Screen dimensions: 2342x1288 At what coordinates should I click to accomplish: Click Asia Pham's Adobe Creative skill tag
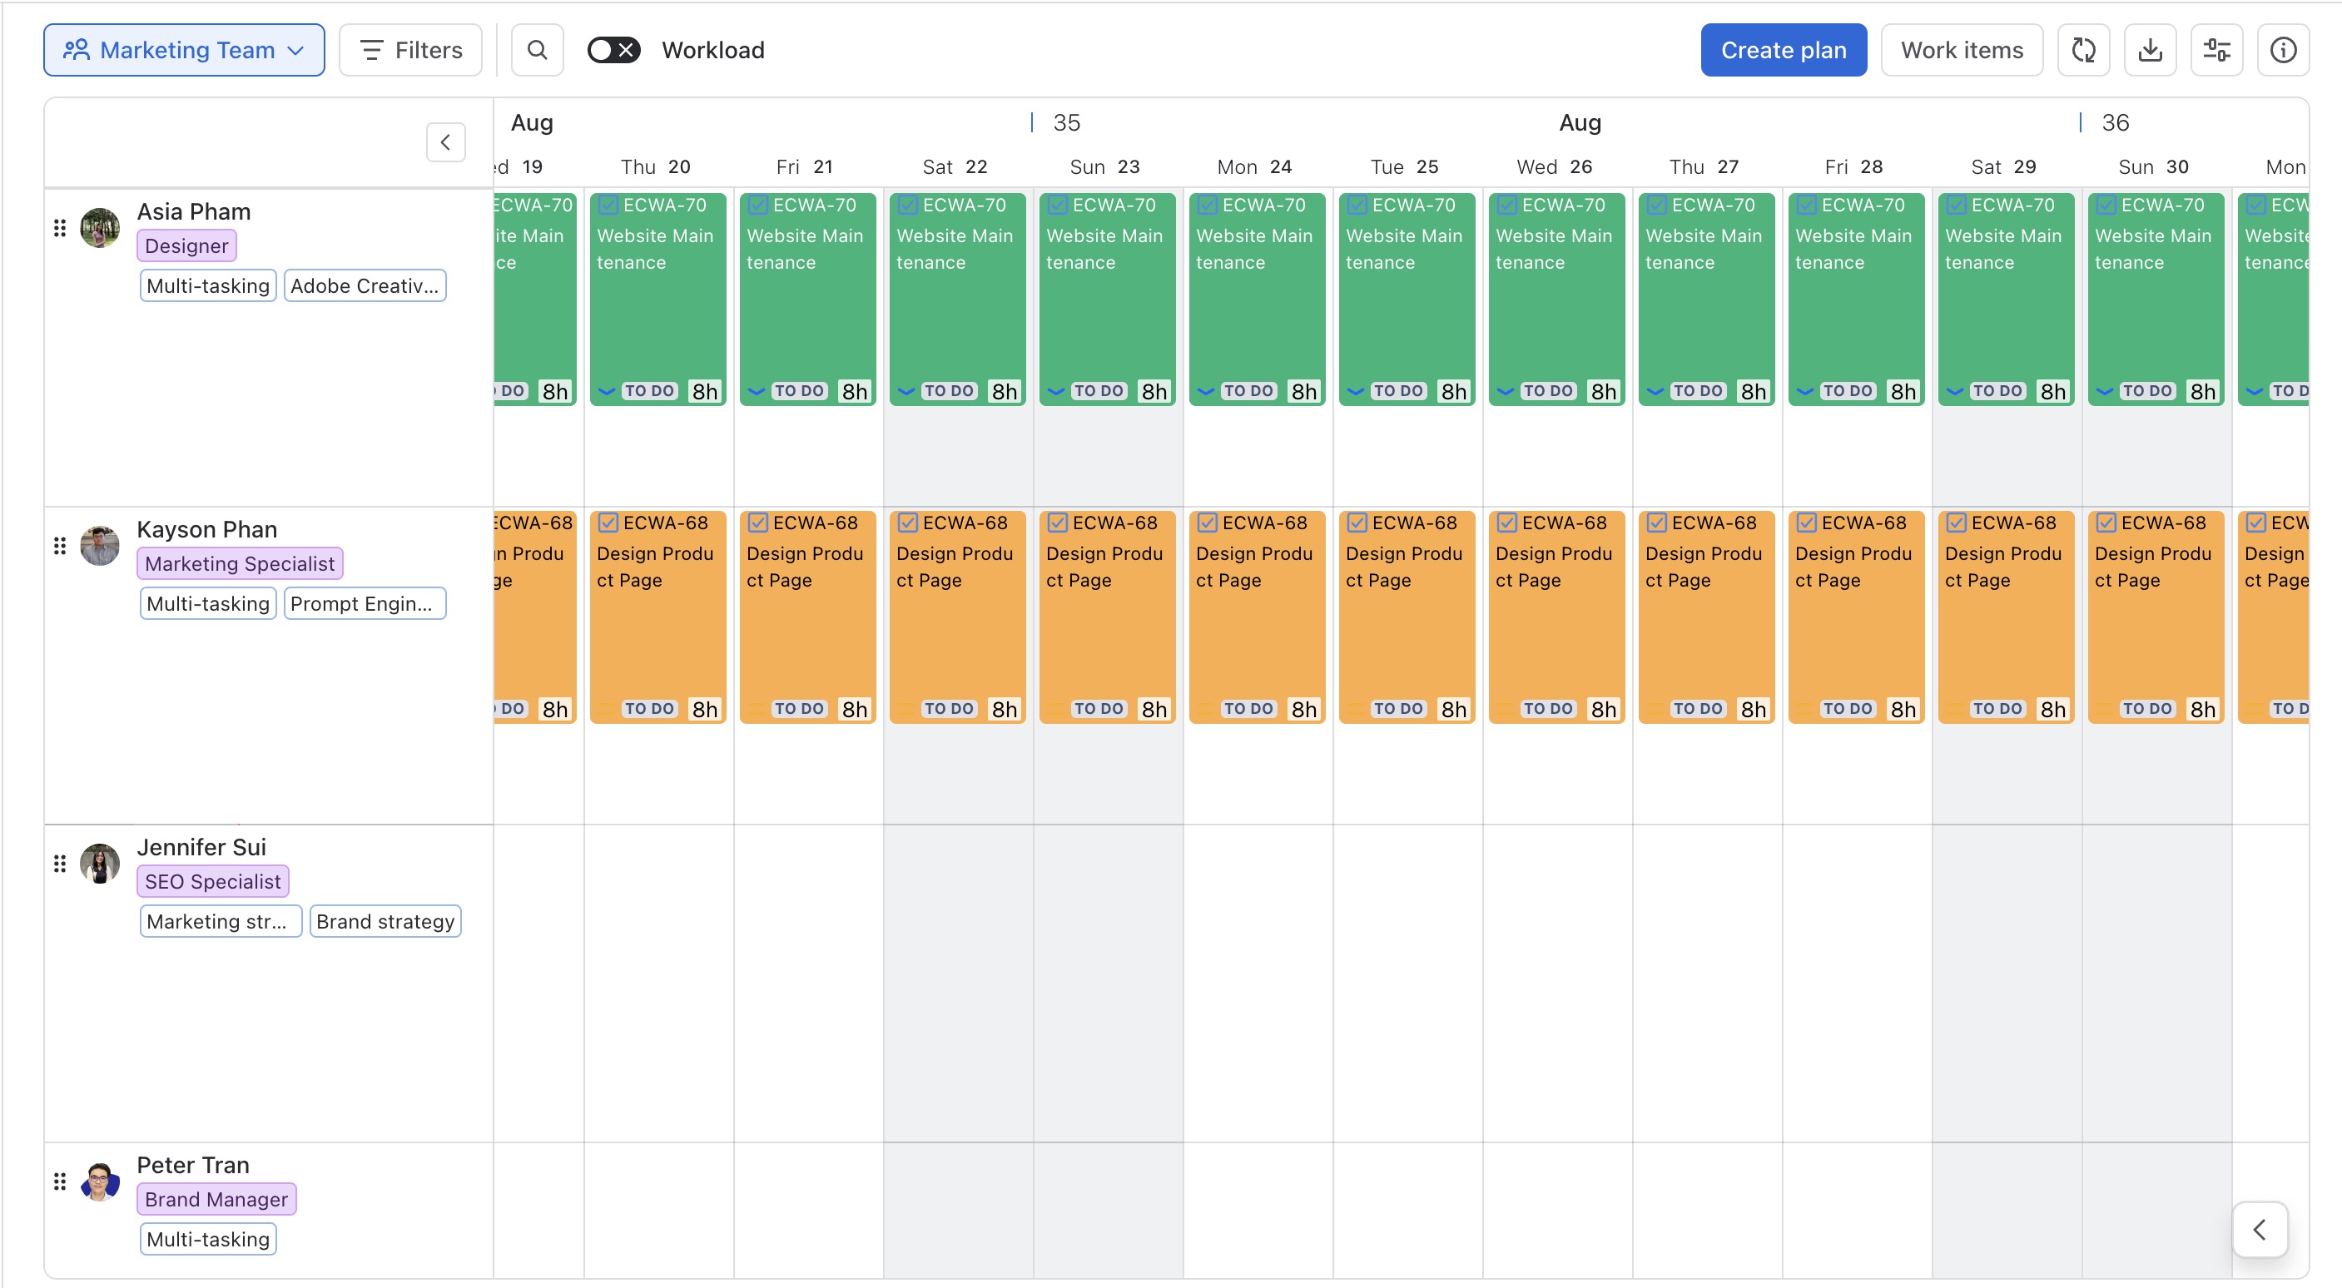coord(365,285)
